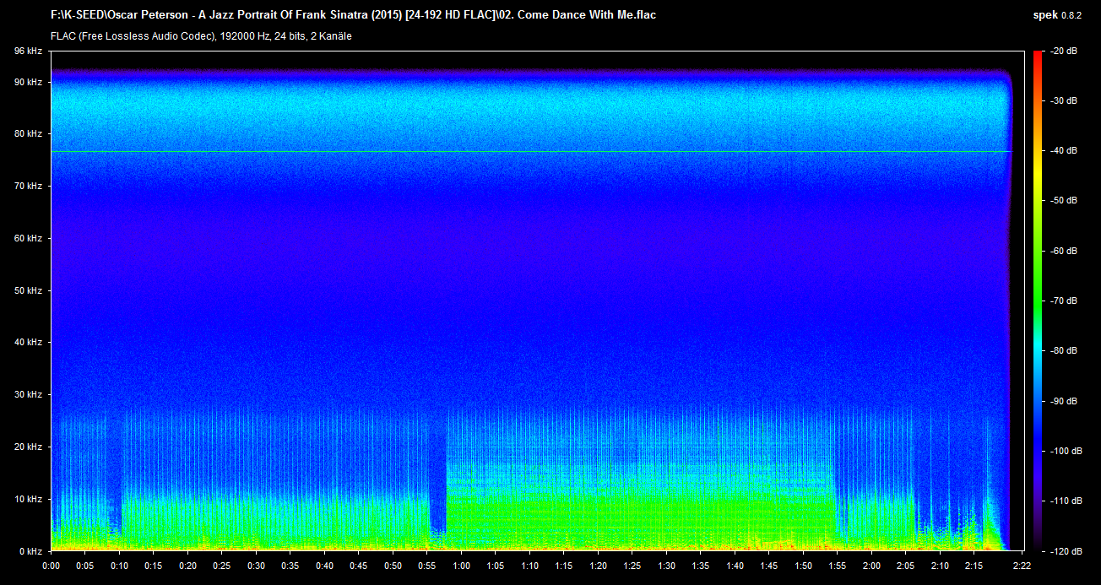
Task: Click the 2:22 end time label
Action: click(1022, 566)
